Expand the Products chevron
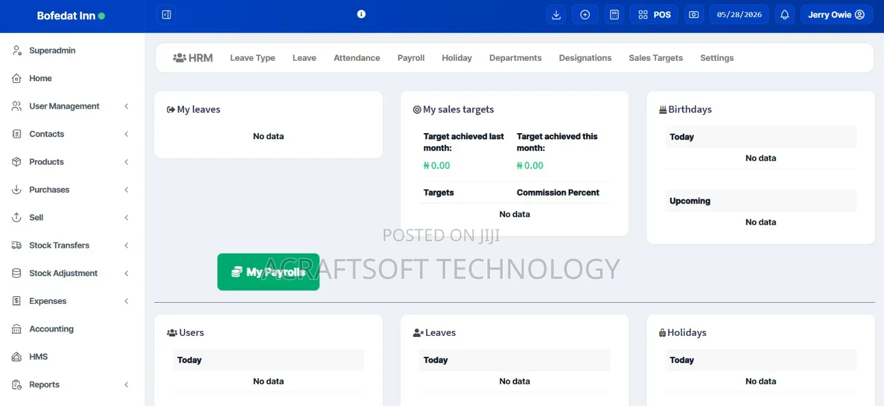884x406 pixels. click(x=127, y=162)
